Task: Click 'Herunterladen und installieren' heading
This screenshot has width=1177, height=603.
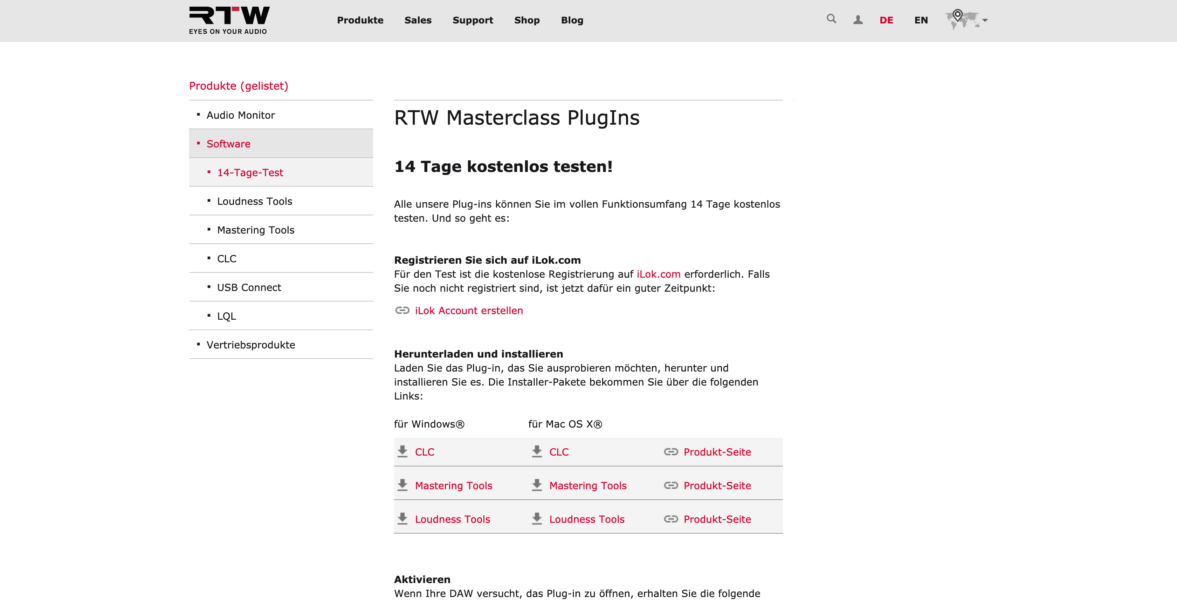Action: [x=479, y=354]
